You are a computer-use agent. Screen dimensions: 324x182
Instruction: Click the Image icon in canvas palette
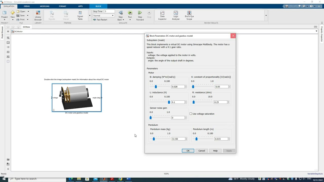click(8, 57)
